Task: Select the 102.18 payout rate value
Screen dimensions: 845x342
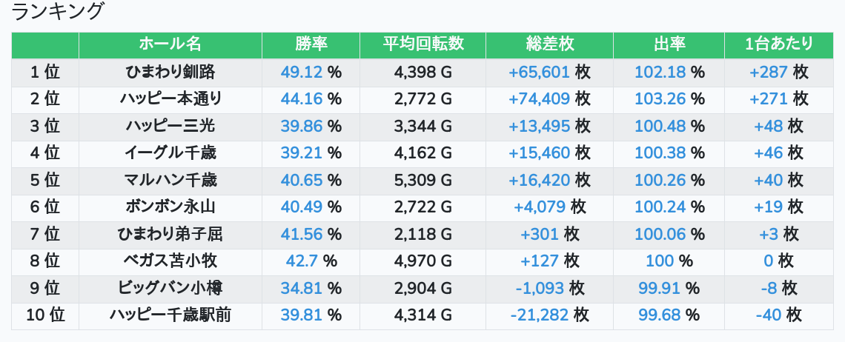Action: point(660,72)
